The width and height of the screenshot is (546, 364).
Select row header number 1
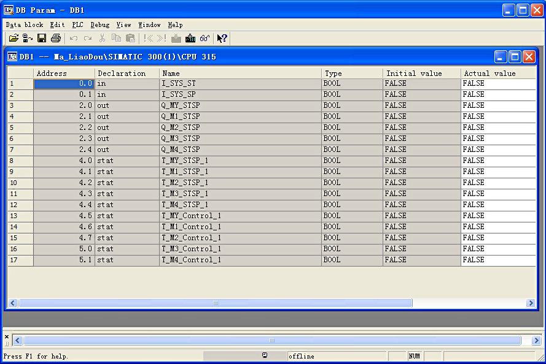pos(20,84)
